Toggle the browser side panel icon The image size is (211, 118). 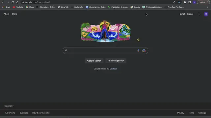(x=190, y=2)
